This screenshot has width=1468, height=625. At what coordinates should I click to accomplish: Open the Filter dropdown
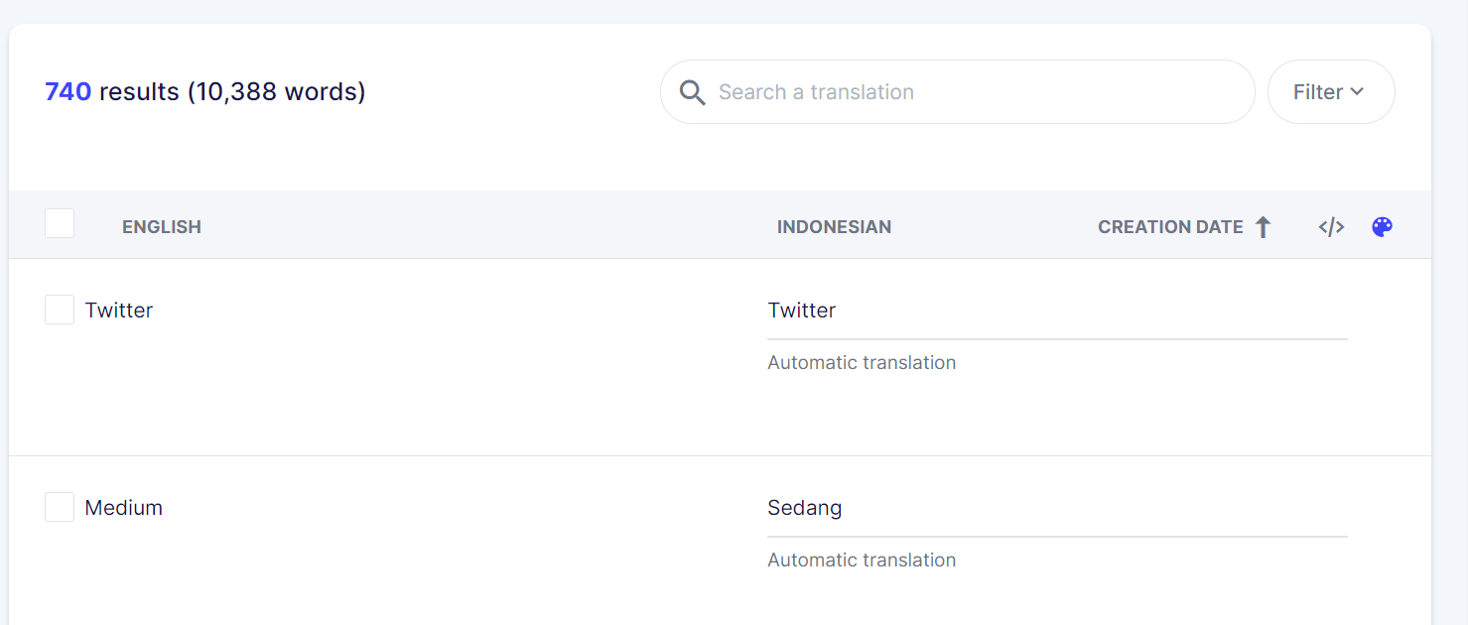click(1330, 92)
